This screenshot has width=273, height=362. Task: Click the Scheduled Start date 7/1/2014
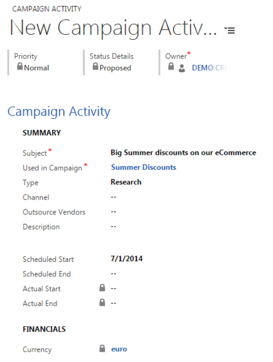(127, 259)
